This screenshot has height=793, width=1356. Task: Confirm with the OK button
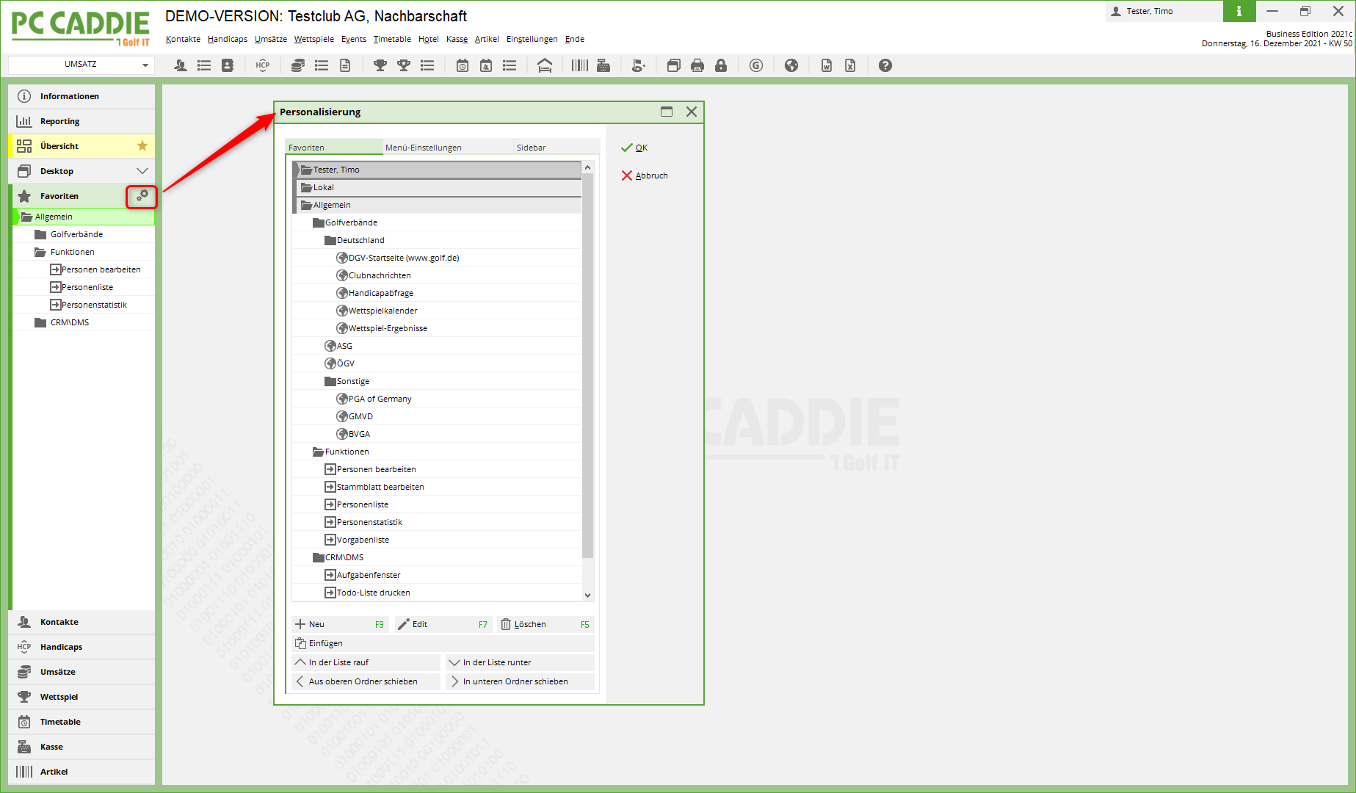pos(636,148)
